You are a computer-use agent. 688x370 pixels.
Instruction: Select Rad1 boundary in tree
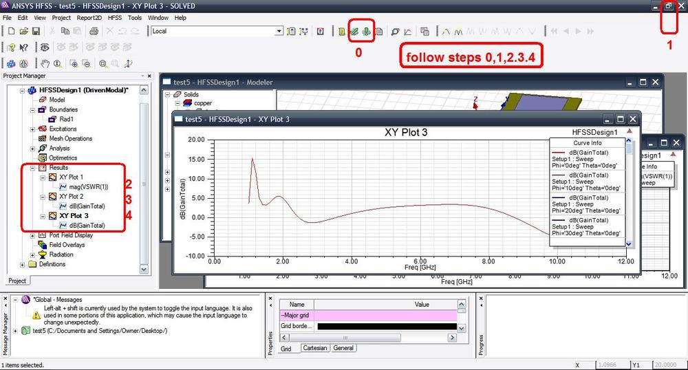coord(66,119)
